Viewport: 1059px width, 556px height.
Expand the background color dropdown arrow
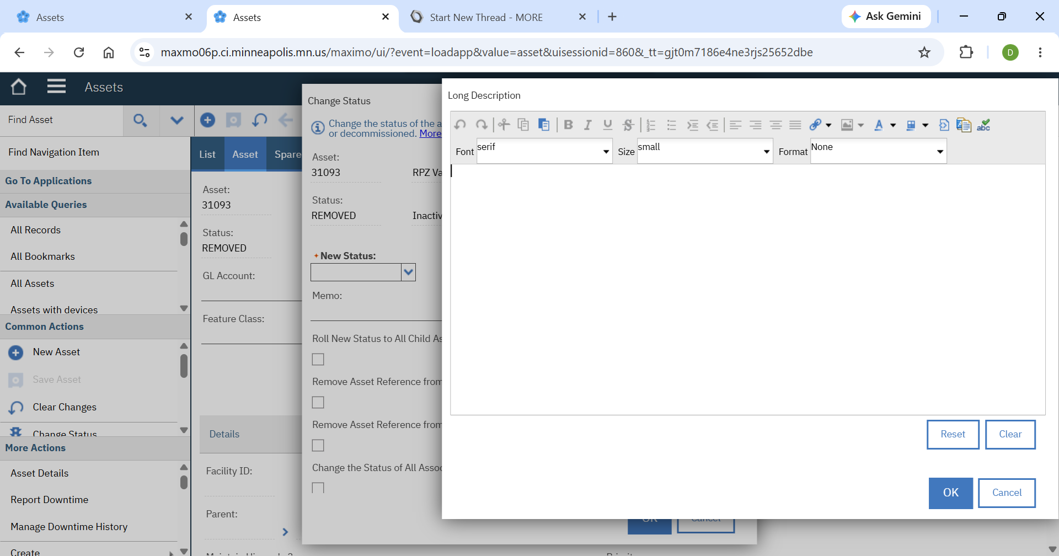pos(925,125)
